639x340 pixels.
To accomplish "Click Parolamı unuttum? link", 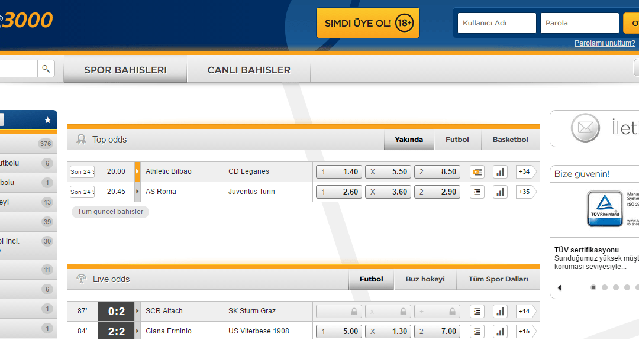I will 605,43.
